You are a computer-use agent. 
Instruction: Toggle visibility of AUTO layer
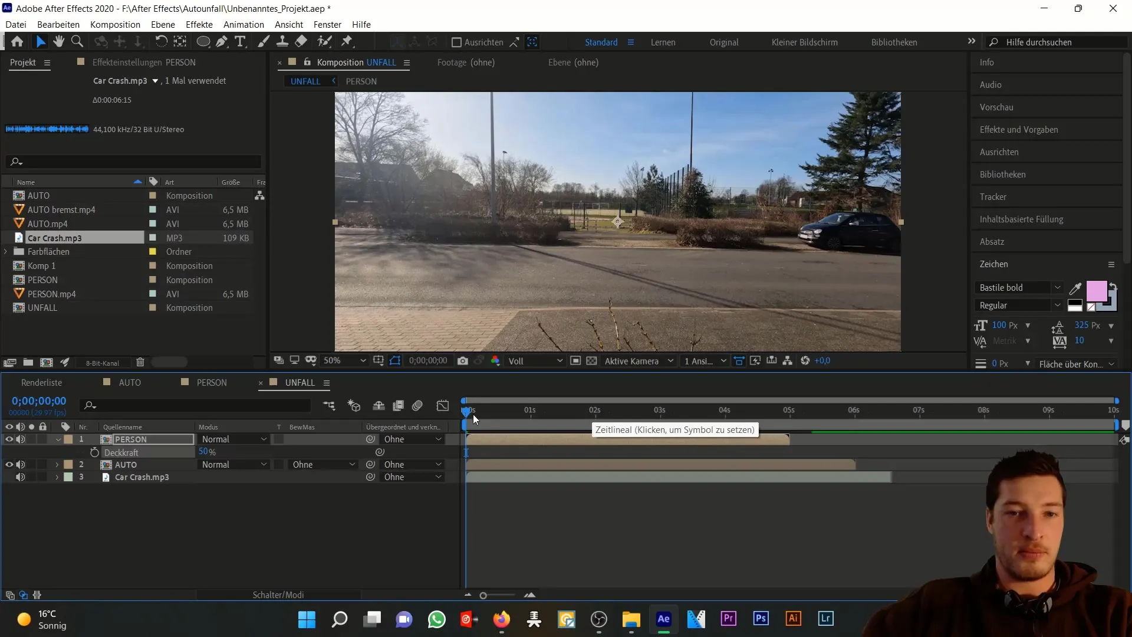[9, 464]
